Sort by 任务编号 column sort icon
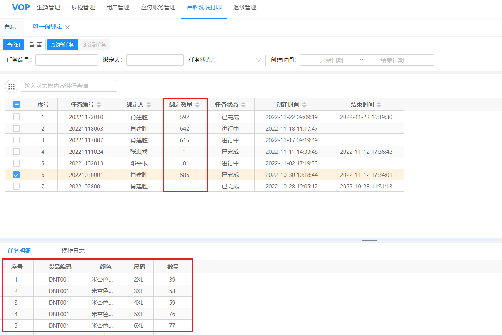This screenshot has height=335, width=502. [x=99, y=105]
